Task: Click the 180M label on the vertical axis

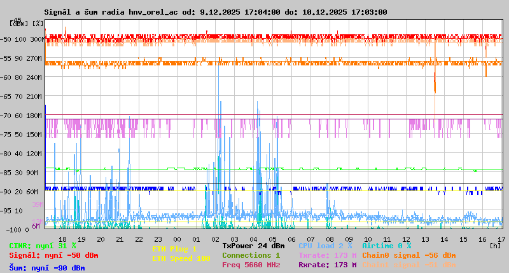Action: coord(34,116)
